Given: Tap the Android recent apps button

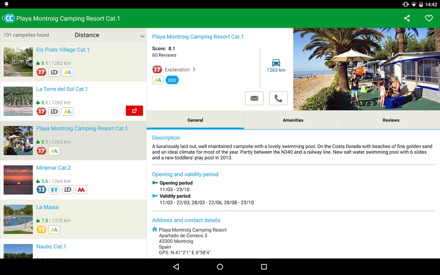Looking at the screenshot, I should click(264, 267).
